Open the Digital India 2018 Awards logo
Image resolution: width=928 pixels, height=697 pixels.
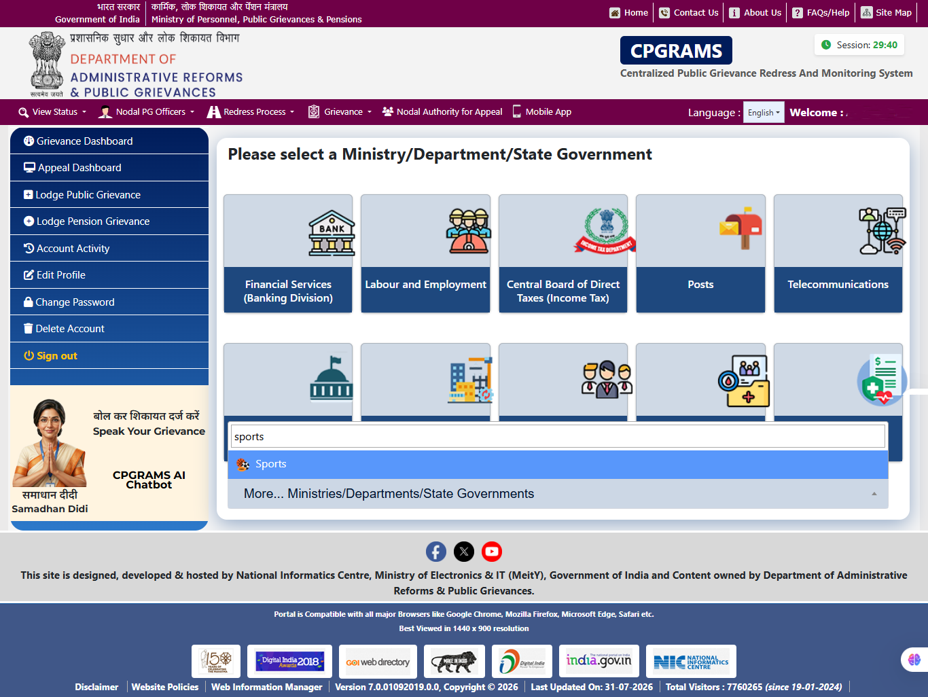coord(289,661)
